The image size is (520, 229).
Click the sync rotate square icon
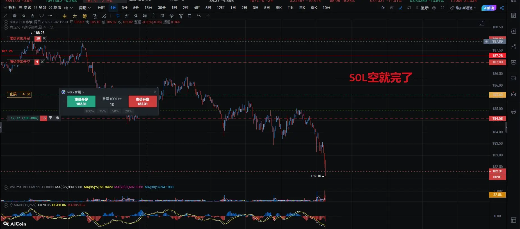pos(95,16)
